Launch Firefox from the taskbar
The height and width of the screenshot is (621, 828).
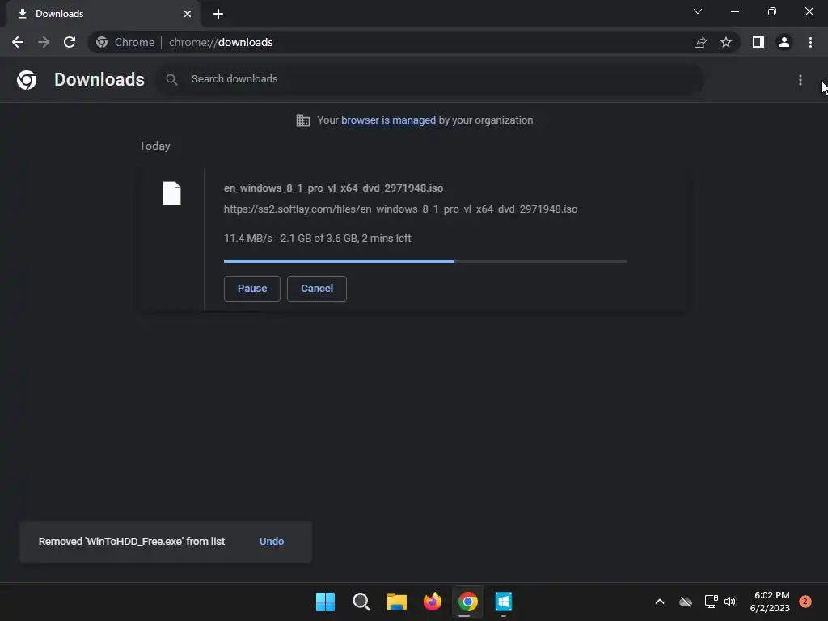coord(433,602)
